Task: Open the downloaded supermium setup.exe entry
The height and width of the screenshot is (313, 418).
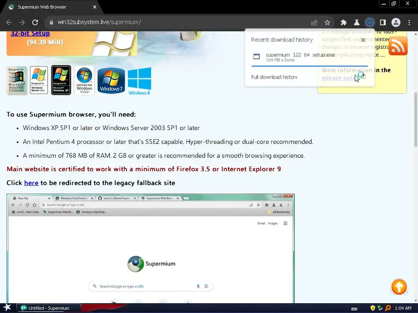Action: [309, 57]
